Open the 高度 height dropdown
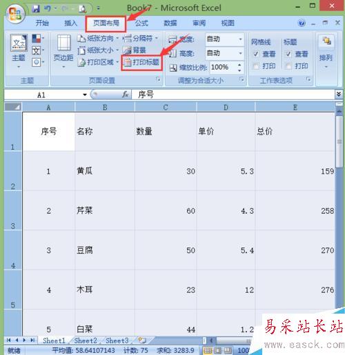The image size is (345, 355). click(240, 53)
